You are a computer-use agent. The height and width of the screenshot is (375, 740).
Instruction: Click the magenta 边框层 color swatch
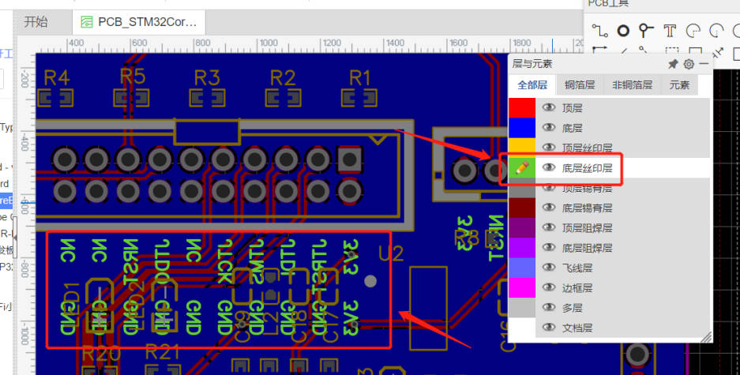521,288
